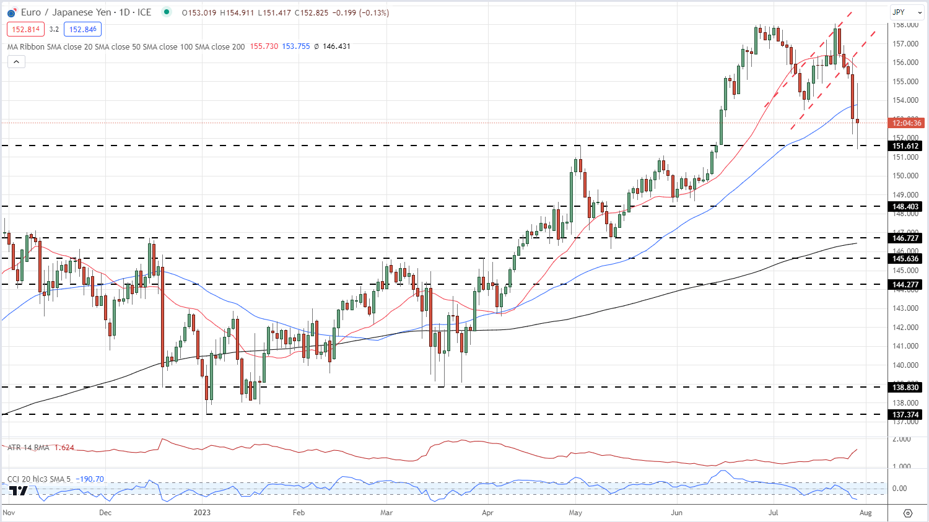Screen dimensions: 929x522
Task: Open chart settings gear icon
Action: click(x=908, y=513)
